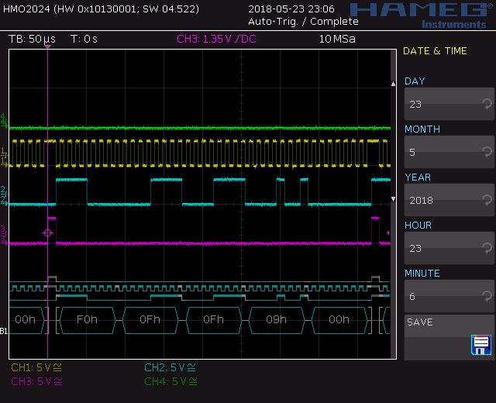Click the TB: 50 µs timebase readout

coord(32,39)
